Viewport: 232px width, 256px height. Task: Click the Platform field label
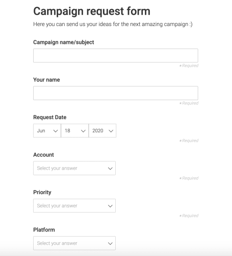pyautogui.click(x=44, y=230)
